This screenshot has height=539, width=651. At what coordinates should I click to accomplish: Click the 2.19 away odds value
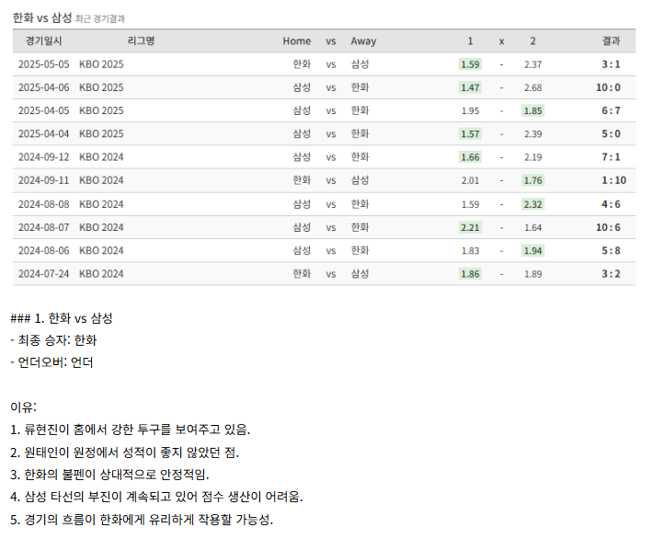coord(533,157)
